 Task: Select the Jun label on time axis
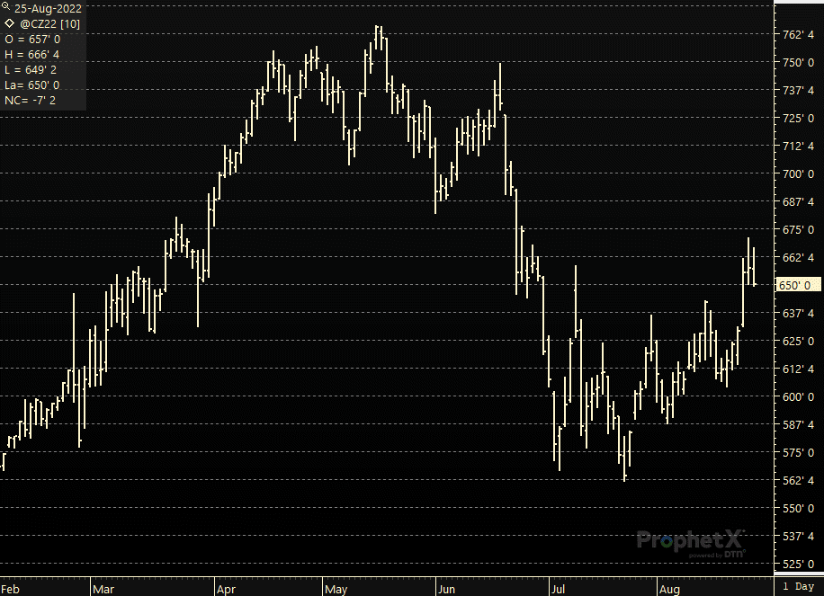[x=446, y=589]
